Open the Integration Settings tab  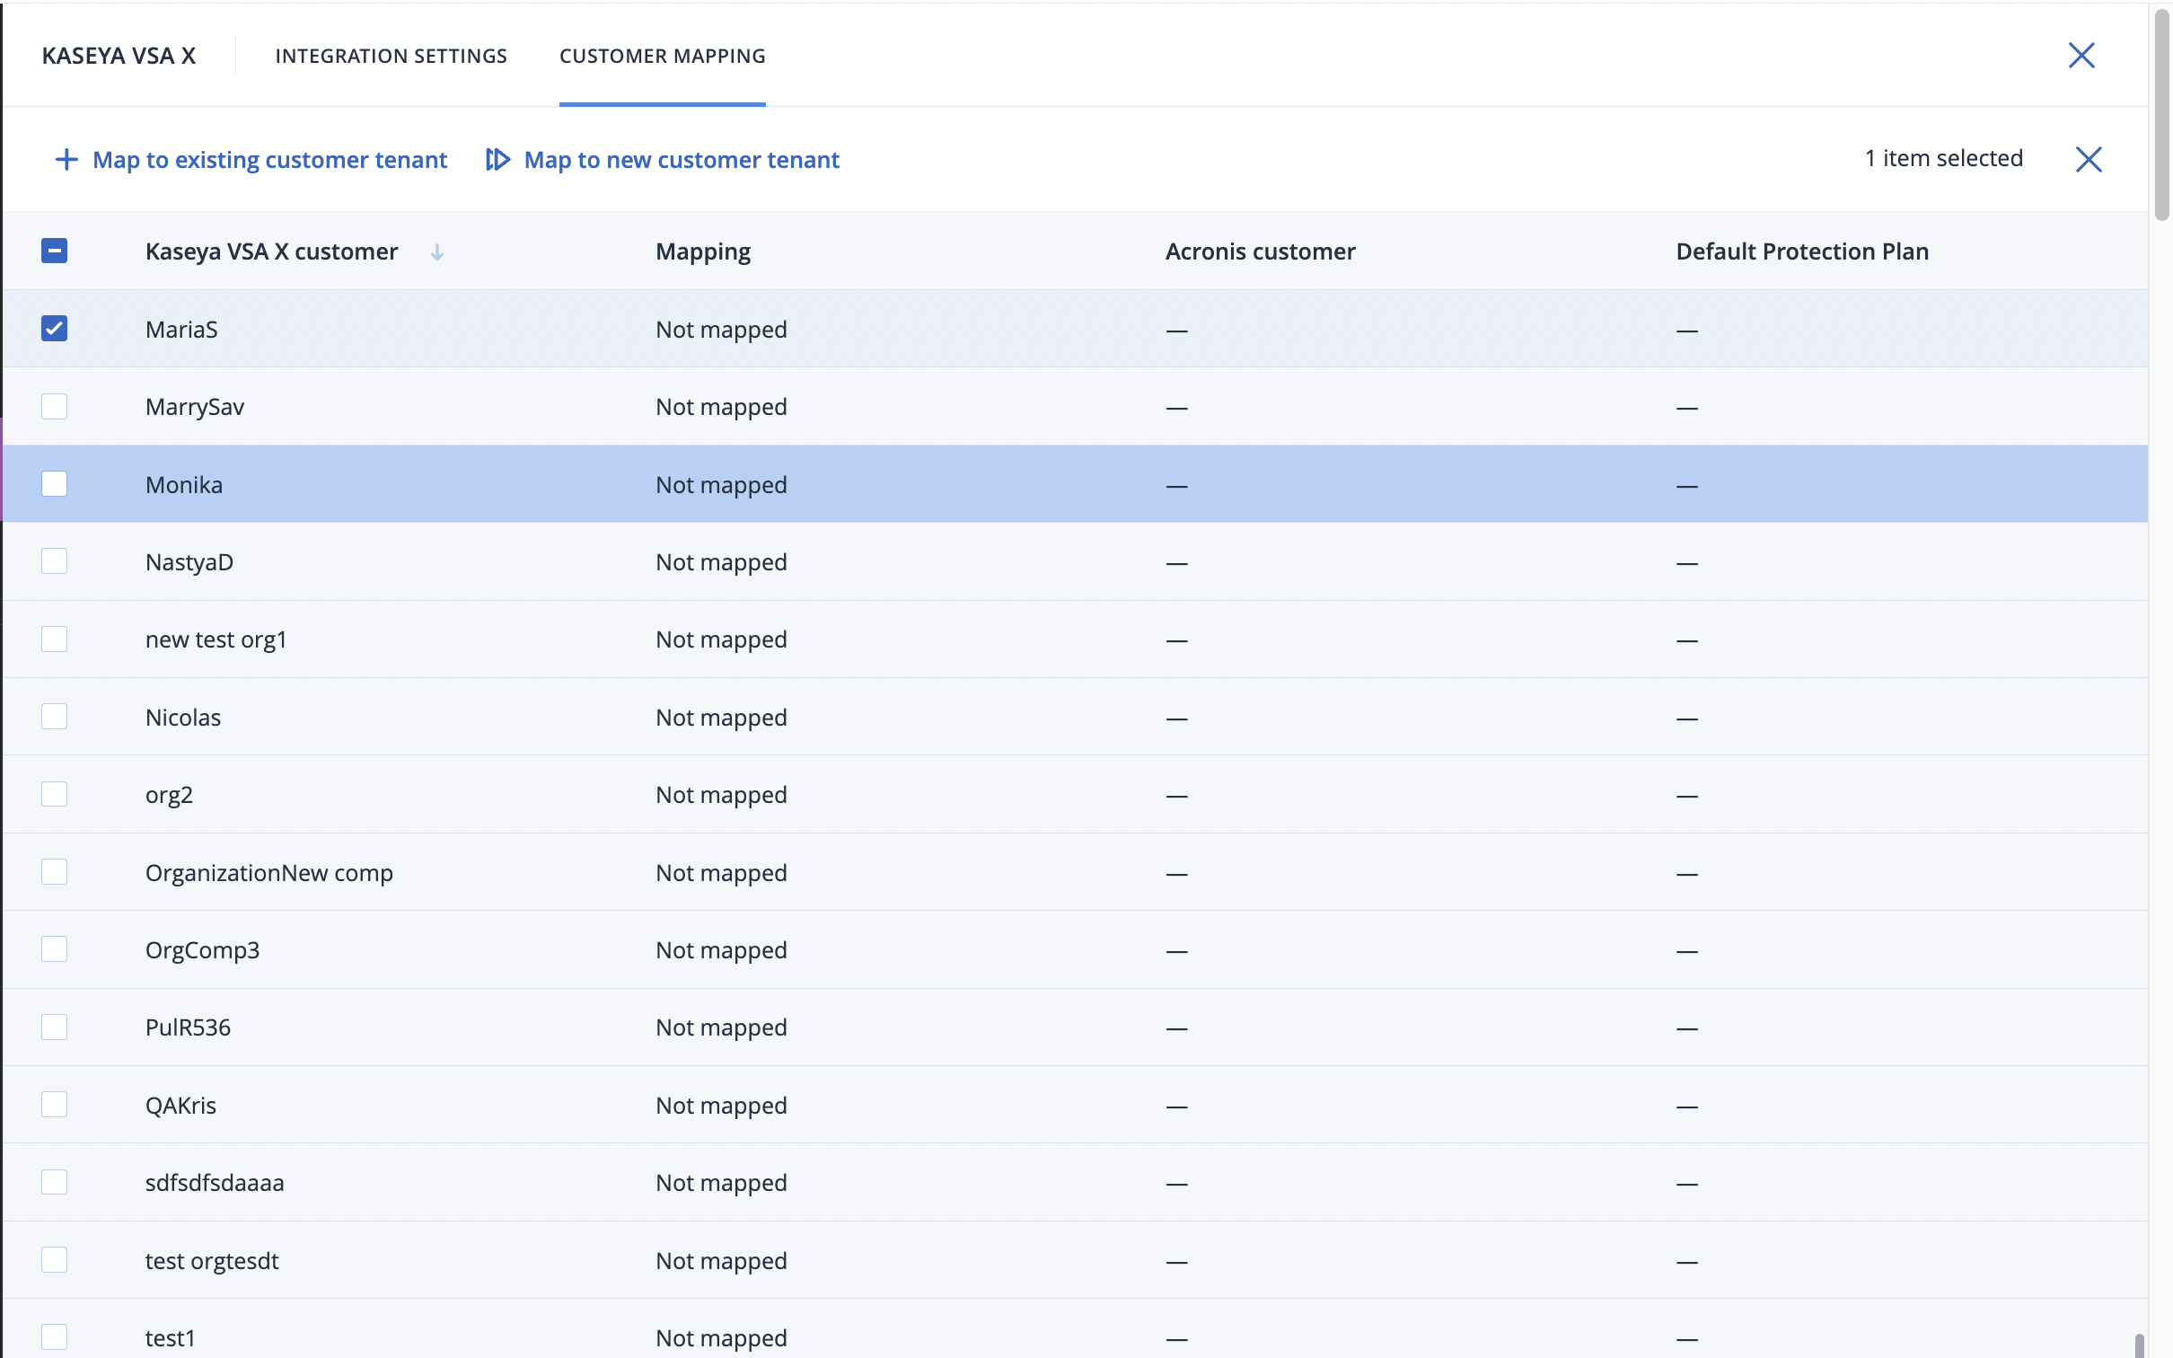pyautogui.click(x=391, y=56)
